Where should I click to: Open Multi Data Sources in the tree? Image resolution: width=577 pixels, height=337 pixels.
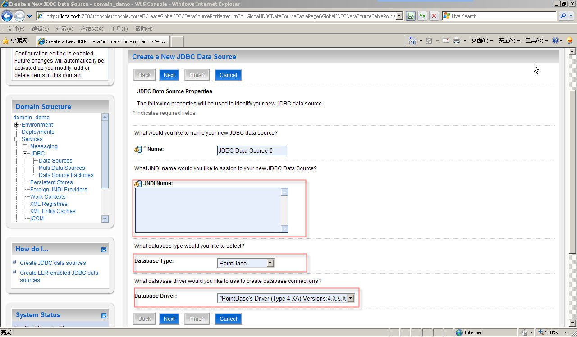pyautogui.click(x=62, y=168)
